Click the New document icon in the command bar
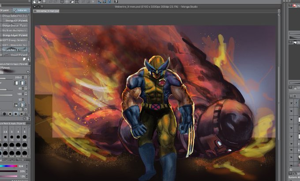300x181 pixels. (34, 2)
